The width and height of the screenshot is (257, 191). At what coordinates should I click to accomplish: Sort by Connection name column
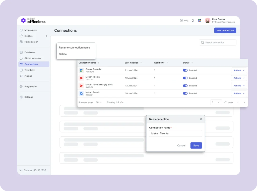coord(98,63)
